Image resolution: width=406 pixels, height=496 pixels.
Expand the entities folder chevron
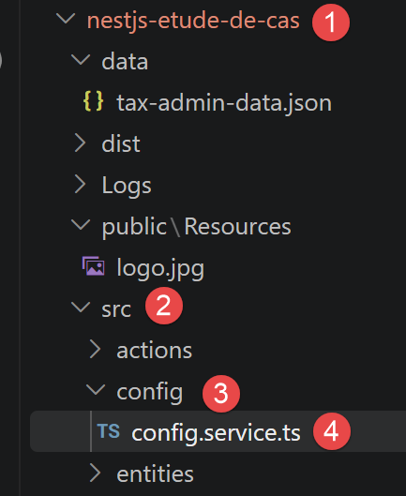96,473
